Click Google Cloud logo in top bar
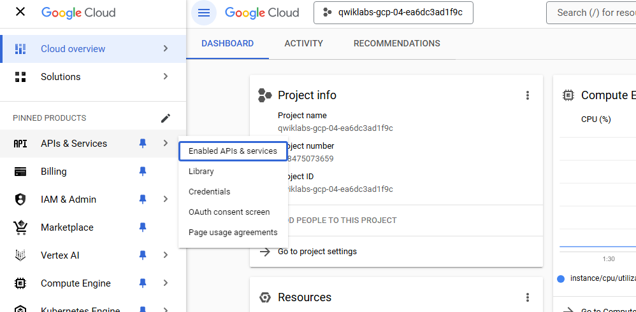The width and height of the screenshot is (636, 312). coord(262,13)
